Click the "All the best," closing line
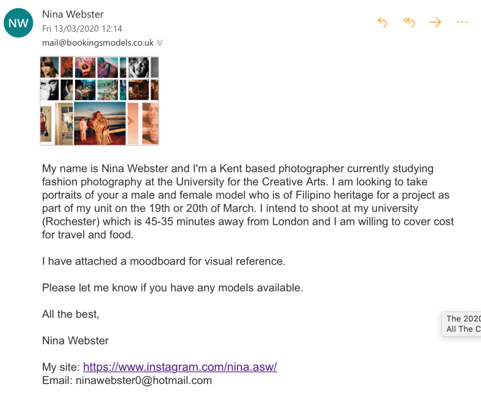 tap(70, 314)
